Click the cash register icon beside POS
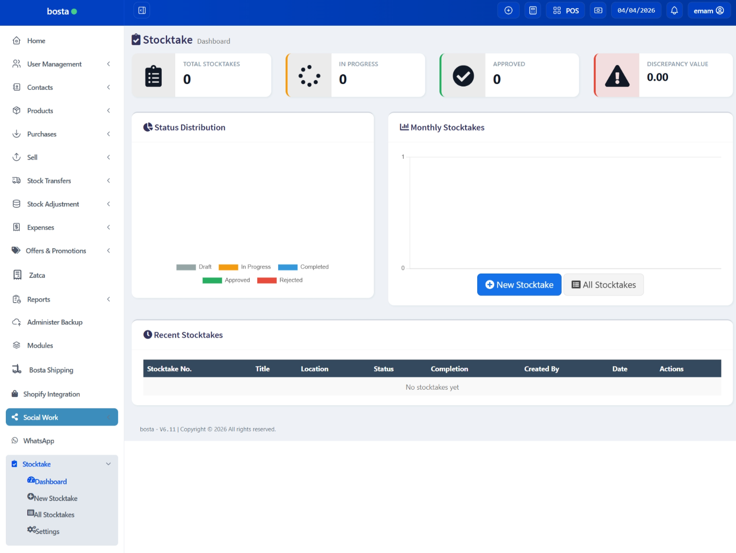This screenshot has width=736, height=553. coord(598,11)
